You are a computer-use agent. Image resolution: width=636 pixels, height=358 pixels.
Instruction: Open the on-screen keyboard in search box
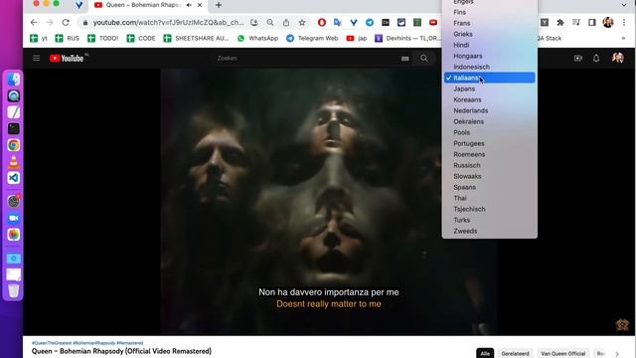coord(404,59)
